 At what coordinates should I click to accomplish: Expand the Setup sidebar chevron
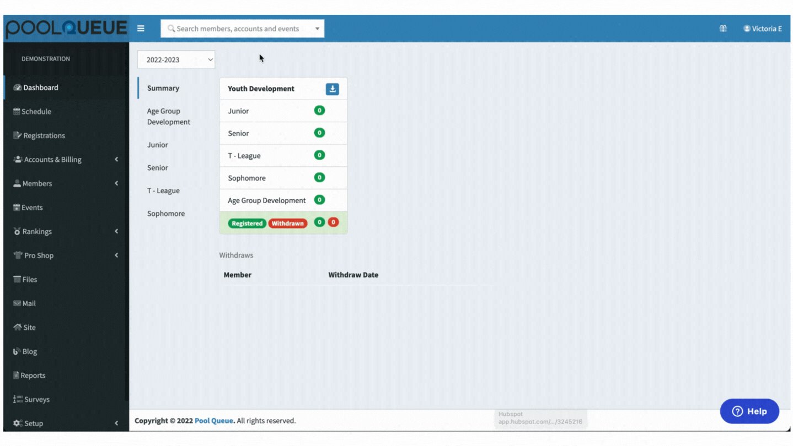coord(116,423)
